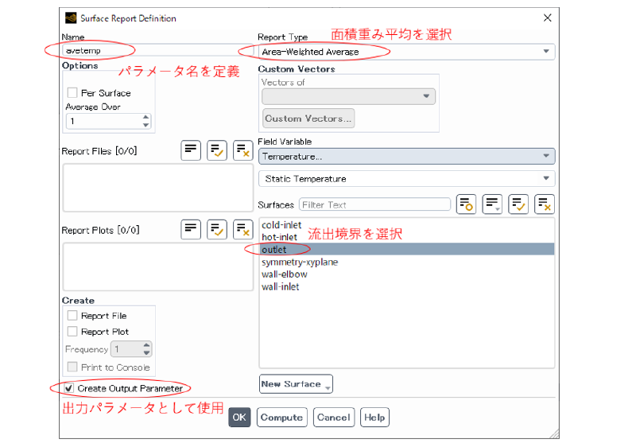
Task: Select hot-inlet in the Surfaces list
Action: tap(280, 237)
